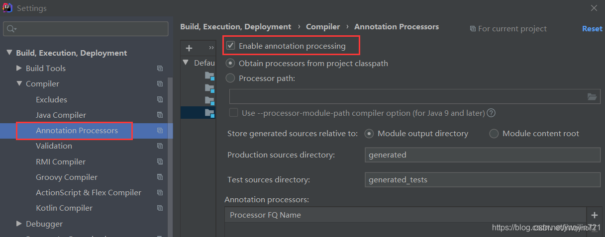Click Compiler in the breadcrumb path
This screenshot has height=237, width=605.
pyautogui.click(x=323, y=27)
